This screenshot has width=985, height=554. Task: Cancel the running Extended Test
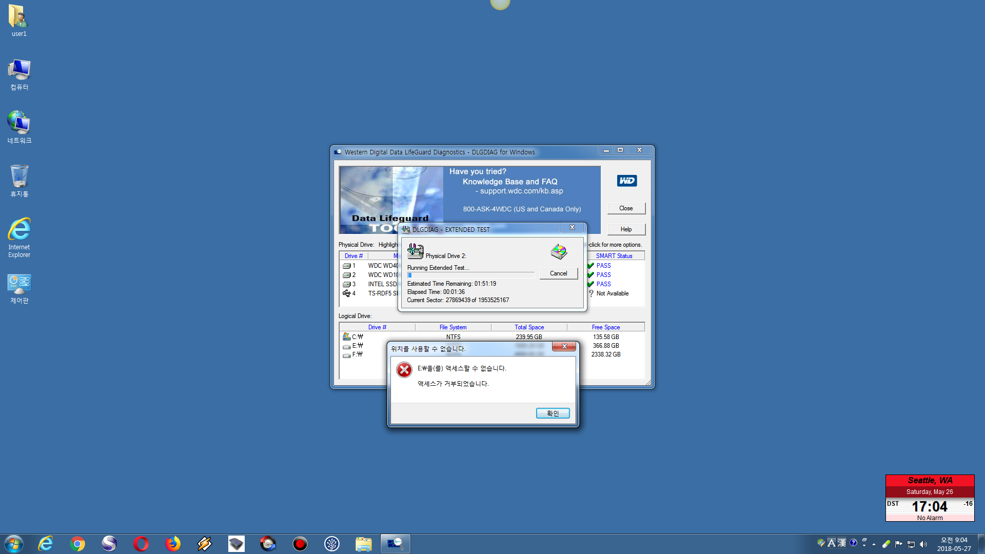(x=558, y=273)
